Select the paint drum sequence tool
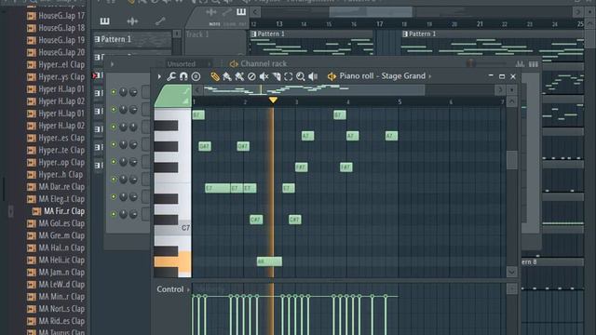This screenshot has width=596, height=335. coord(239,76)
